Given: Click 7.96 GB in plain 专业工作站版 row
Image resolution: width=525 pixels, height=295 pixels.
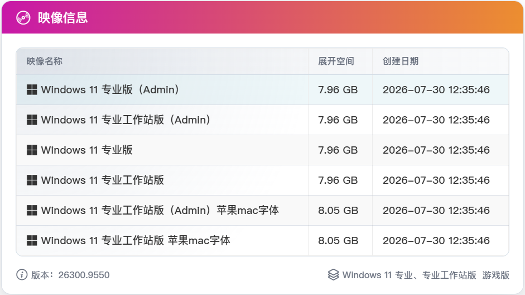Looking at the screenshot, I should (338, 180).
